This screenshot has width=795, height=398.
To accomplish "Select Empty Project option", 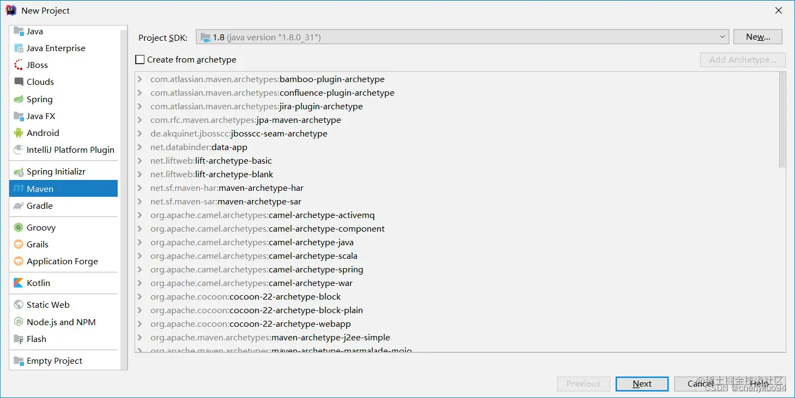I will coord(63,360).
